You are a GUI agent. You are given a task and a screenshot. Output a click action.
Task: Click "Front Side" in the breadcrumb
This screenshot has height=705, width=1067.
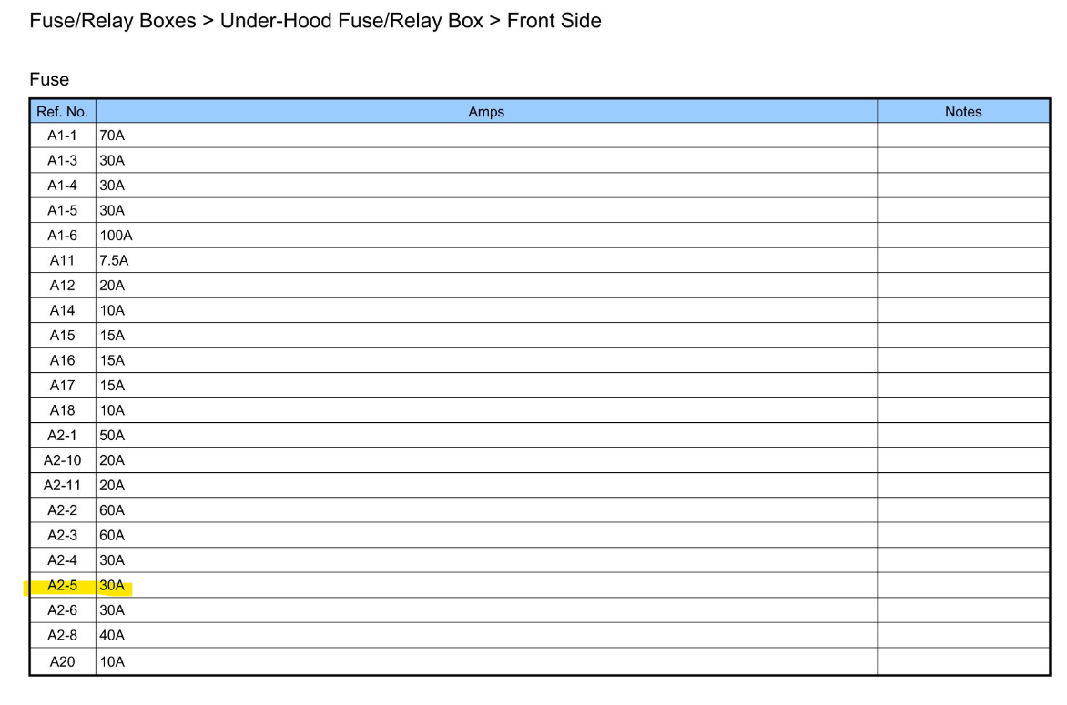pyautogui.click(x=554, y=21)
